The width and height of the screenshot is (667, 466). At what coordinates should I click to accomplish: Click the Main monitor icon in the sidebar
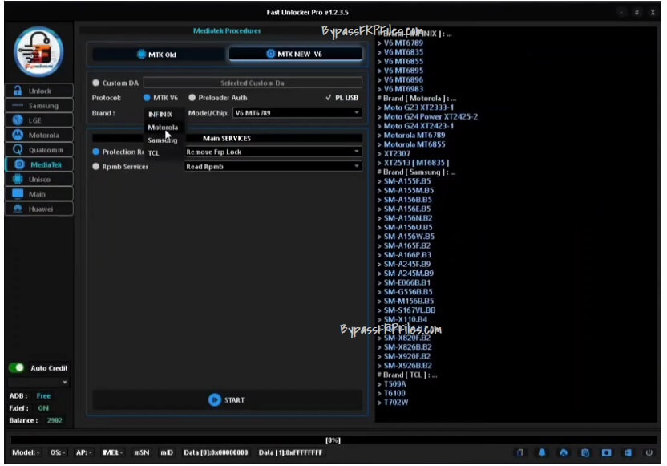18,194
